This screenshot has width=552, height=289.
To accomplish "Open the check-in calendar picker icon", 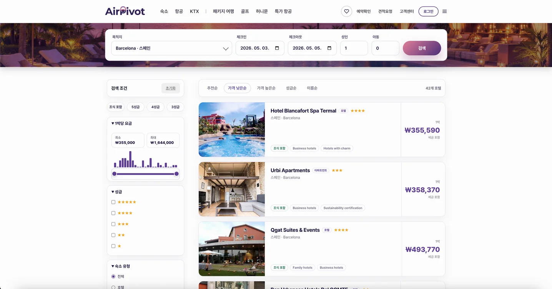I will pos(277,48).
